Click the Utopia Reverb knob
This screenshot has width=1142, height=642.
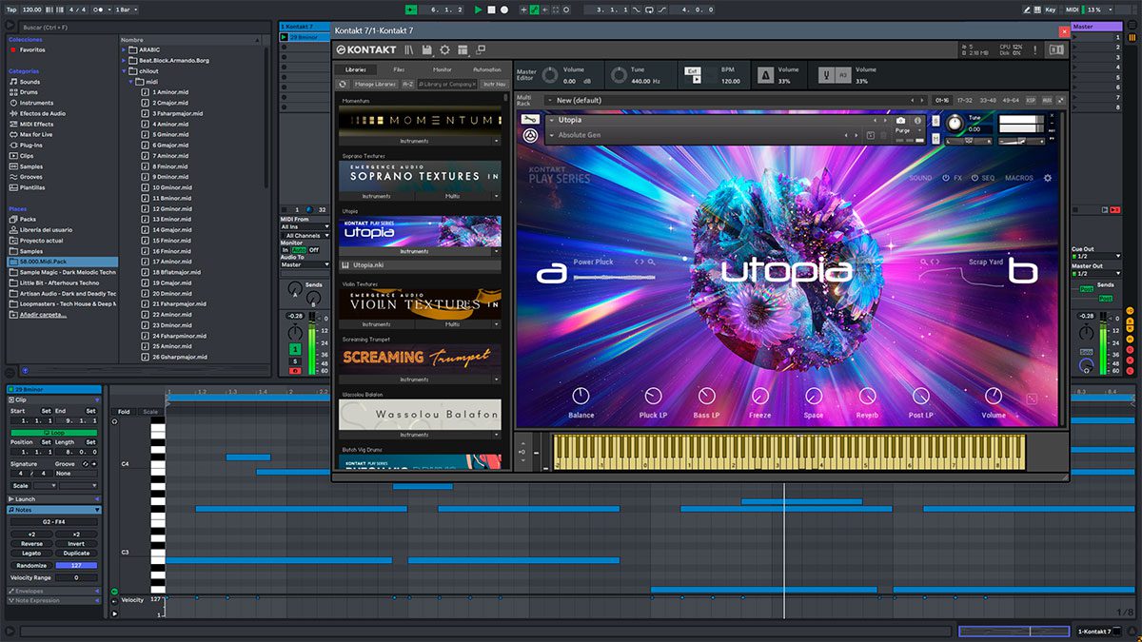click(x=867, y=396)
